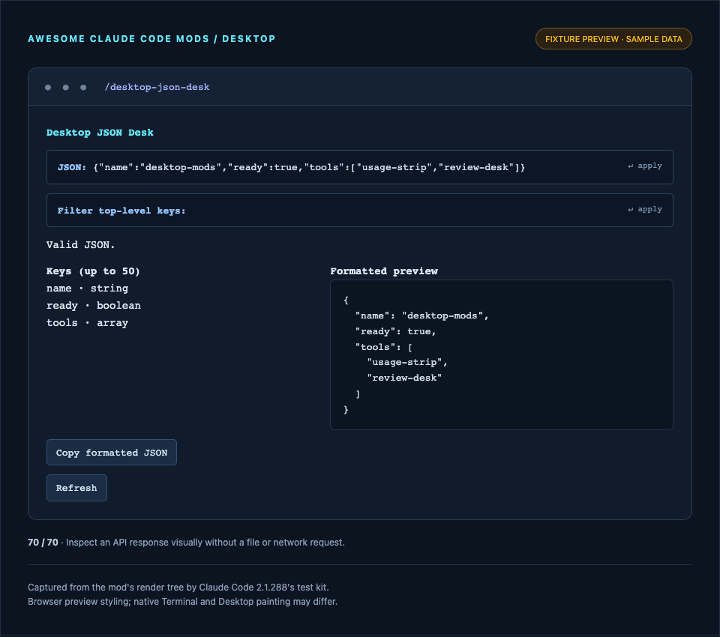Click the Fixture Preview · Sample Data badge
Image resolution: width=720 pixels, height=637 pixels.
[613, 39]
